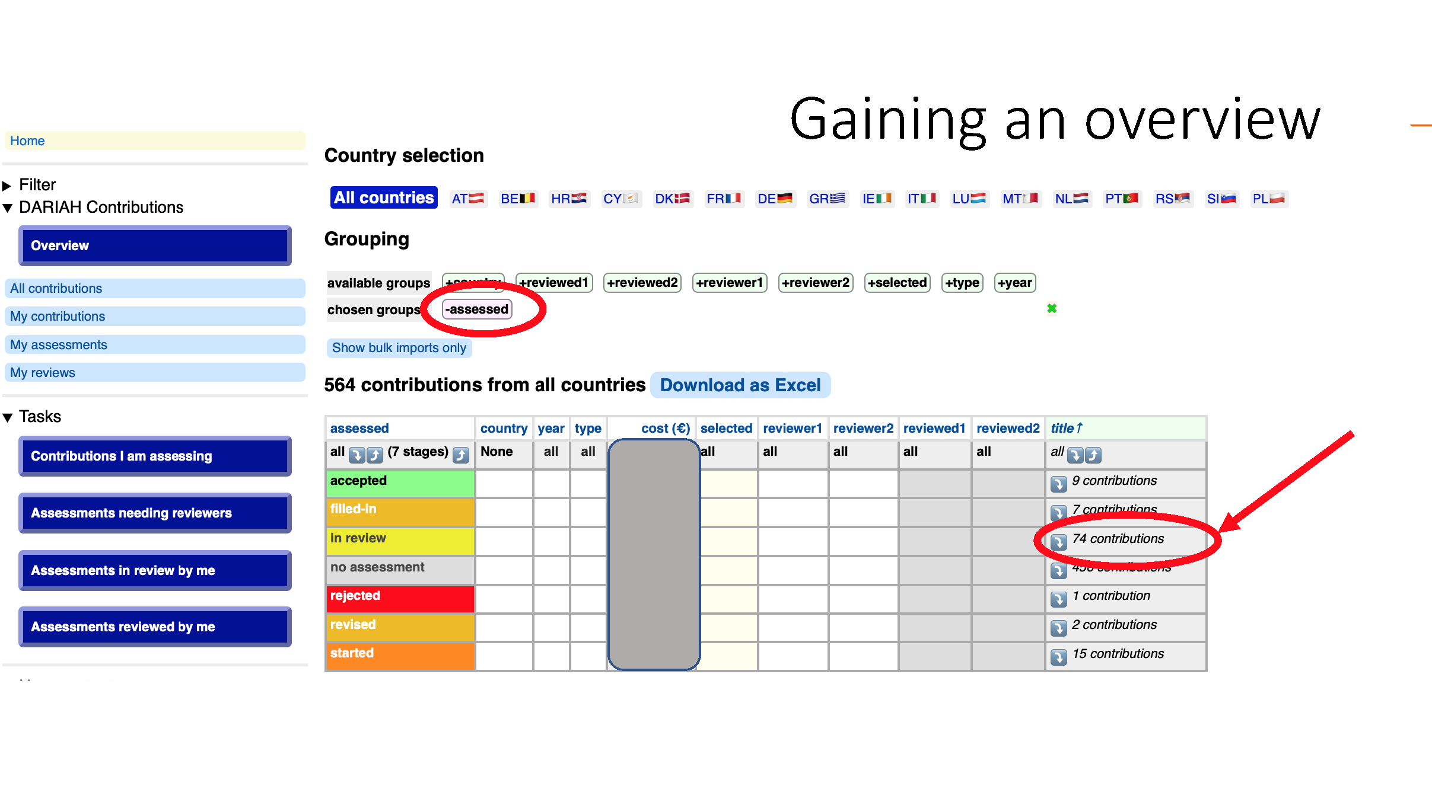Collapse the DARIAH Contributions section
Viewport: 1432px width, 805px height.
[93, 207]
